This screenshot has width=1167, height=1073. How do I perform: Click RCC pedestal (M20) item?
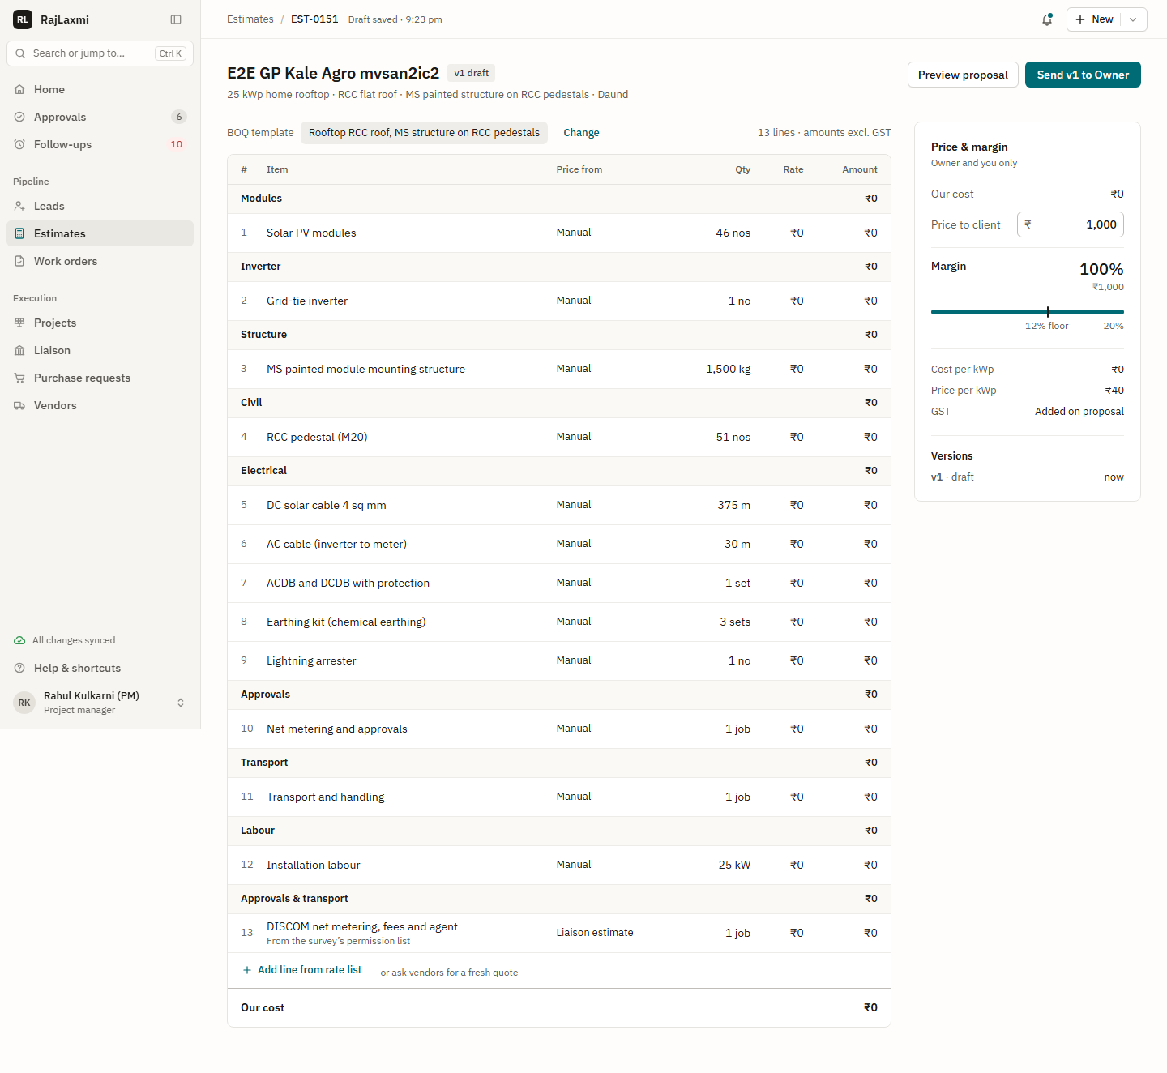click(x=317, y=437)
